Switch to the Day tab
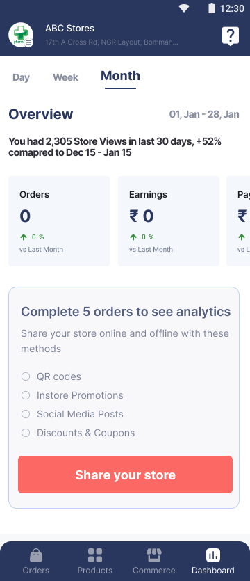The image size is (250, 581). [21, 77]
